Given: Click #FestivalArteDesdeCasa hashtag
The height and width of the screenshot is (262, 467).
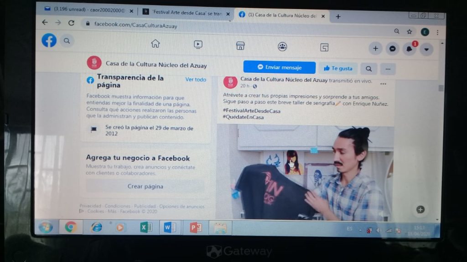Looking at the screenshot, I should [252, 111].
